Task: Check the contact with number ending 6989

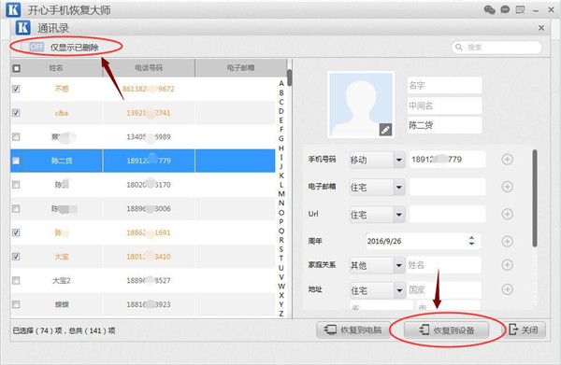Action: tap(16, 136)
